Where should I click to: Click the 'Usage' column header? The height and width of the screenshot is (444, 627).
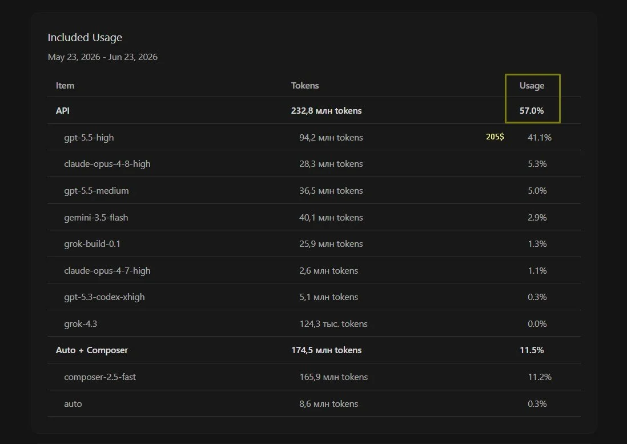[x=532, y=86]
